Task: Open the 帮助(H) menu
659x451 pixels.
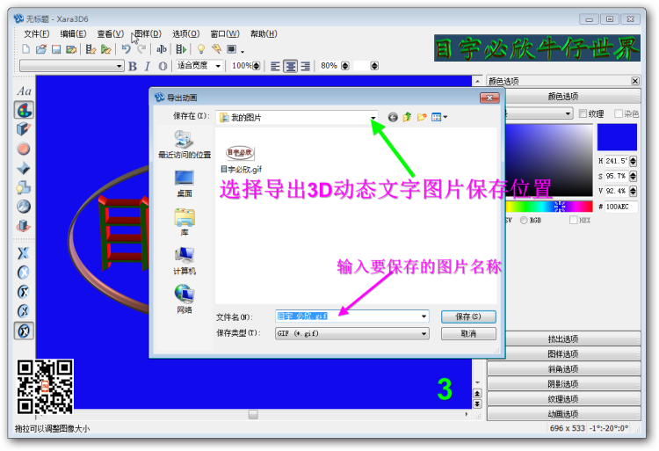Action: (264, 34)
